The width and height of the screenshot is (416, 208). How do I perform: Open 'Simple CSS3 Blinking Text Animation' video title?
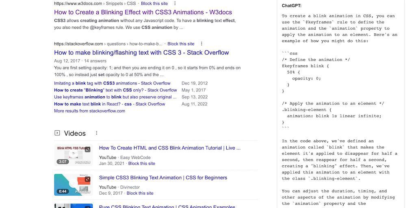(x=163, y=178)
